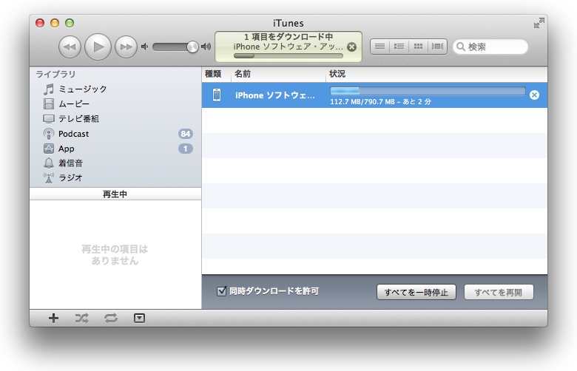Image resolution: width=577 pixels, height=371 pixels.
Task: Open the 再生中 panel header
Action: click(x=115, y=194)
